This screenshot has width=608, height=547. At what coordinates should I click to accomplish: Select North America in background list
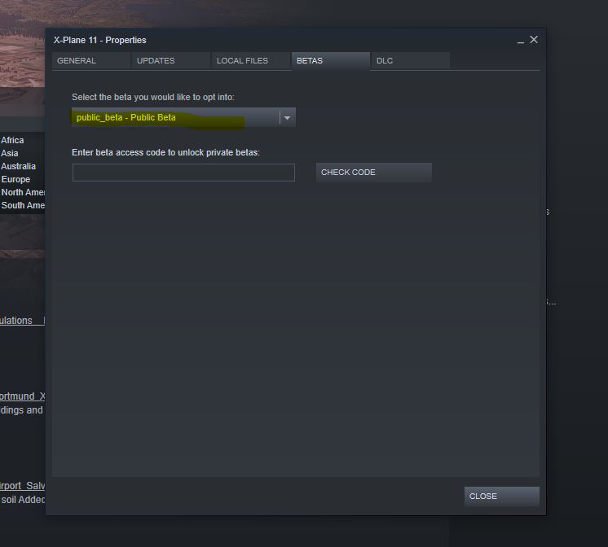(x=23, y=192)
